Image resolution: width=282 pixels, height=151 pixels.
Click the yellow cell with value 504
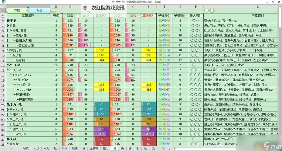point(148,60)
